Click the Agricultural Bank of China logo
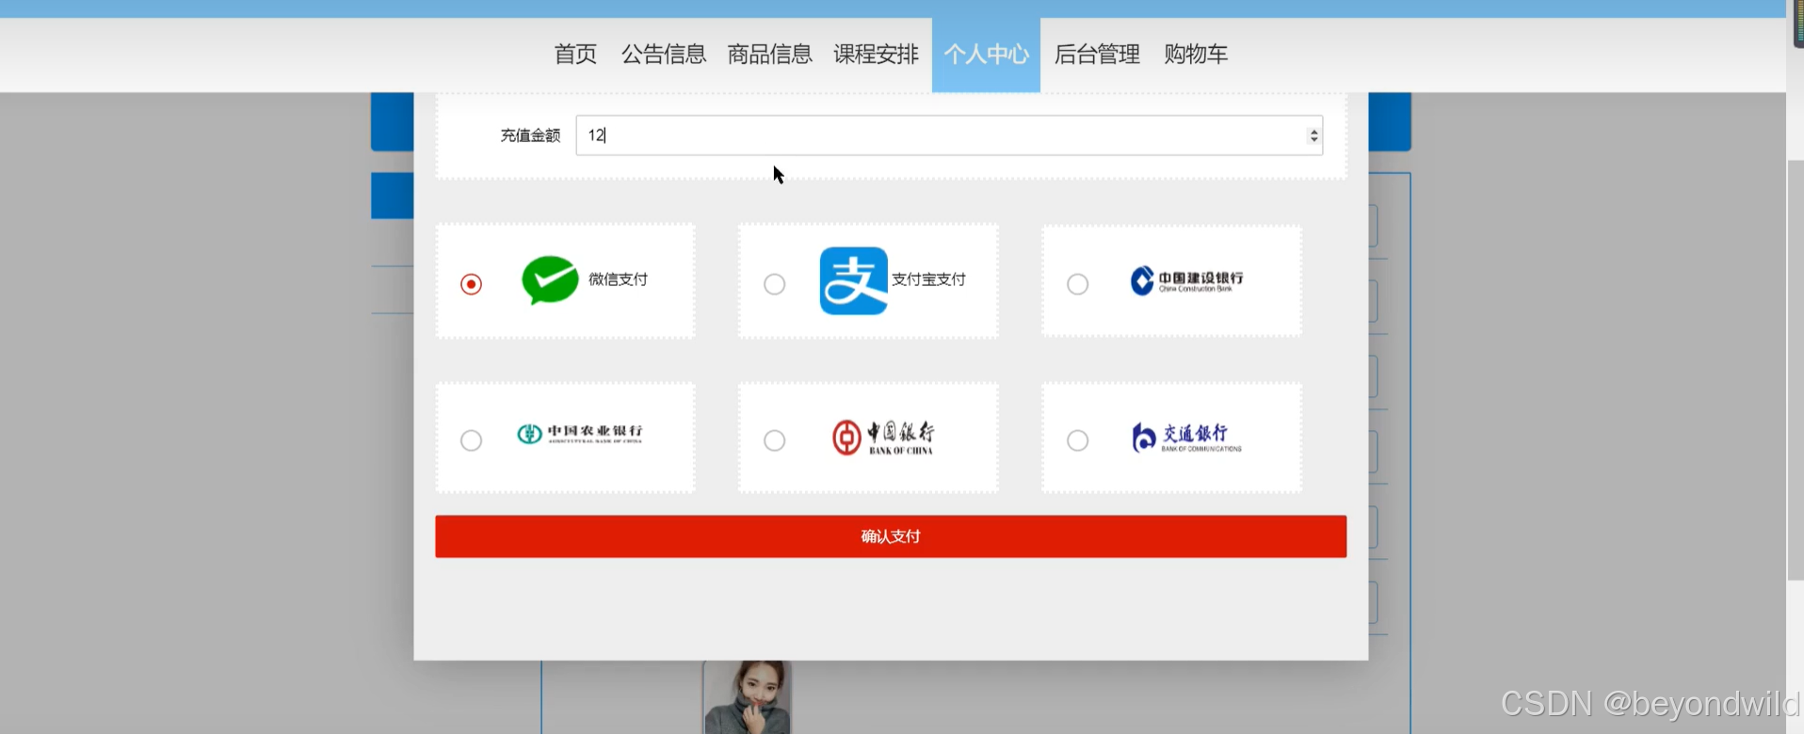This screenshot has width=1804, height=734. [580, 433]
